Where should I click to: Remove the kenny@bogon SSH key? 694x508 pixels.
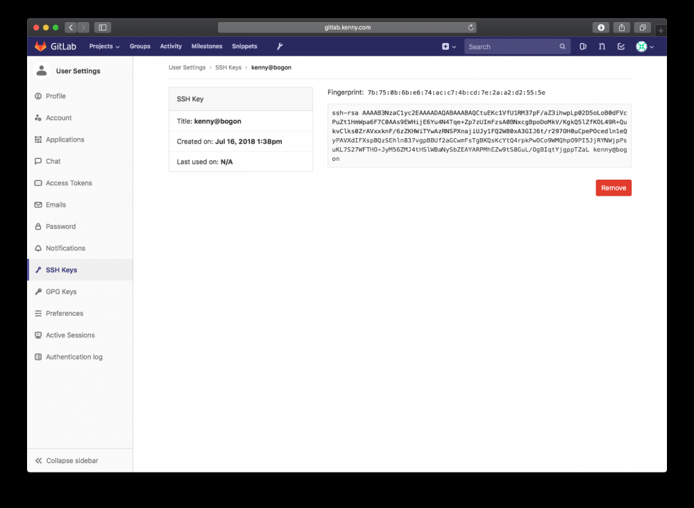(613, 187)
